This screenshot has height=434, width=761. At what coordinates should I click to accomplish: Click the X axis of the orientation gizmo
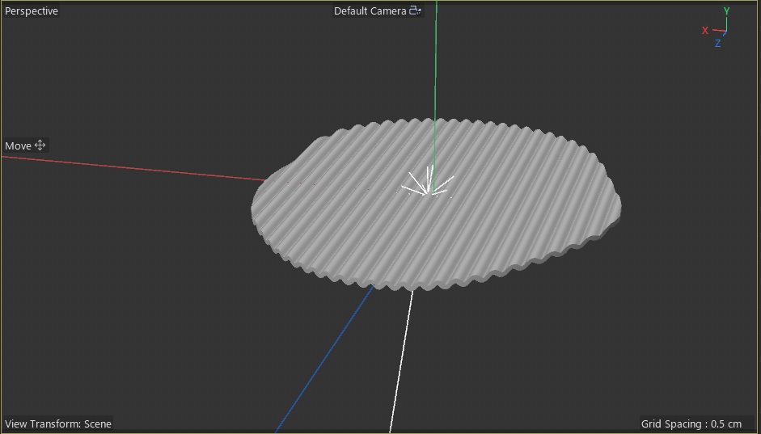pos(705,31)
